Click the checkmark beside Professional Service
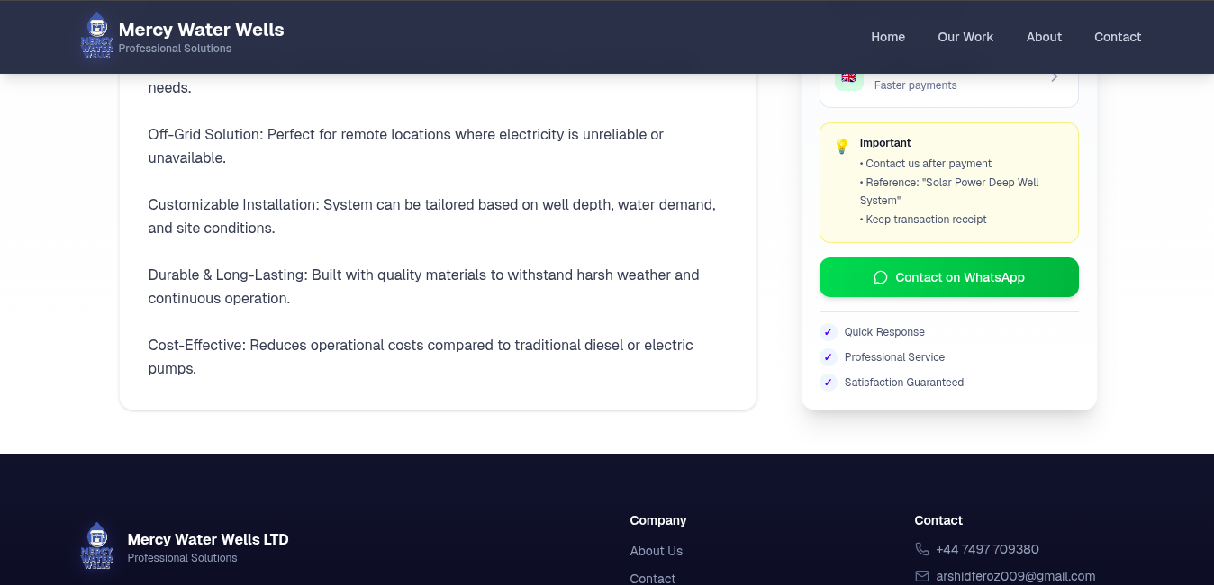 (x=828, y=356)
